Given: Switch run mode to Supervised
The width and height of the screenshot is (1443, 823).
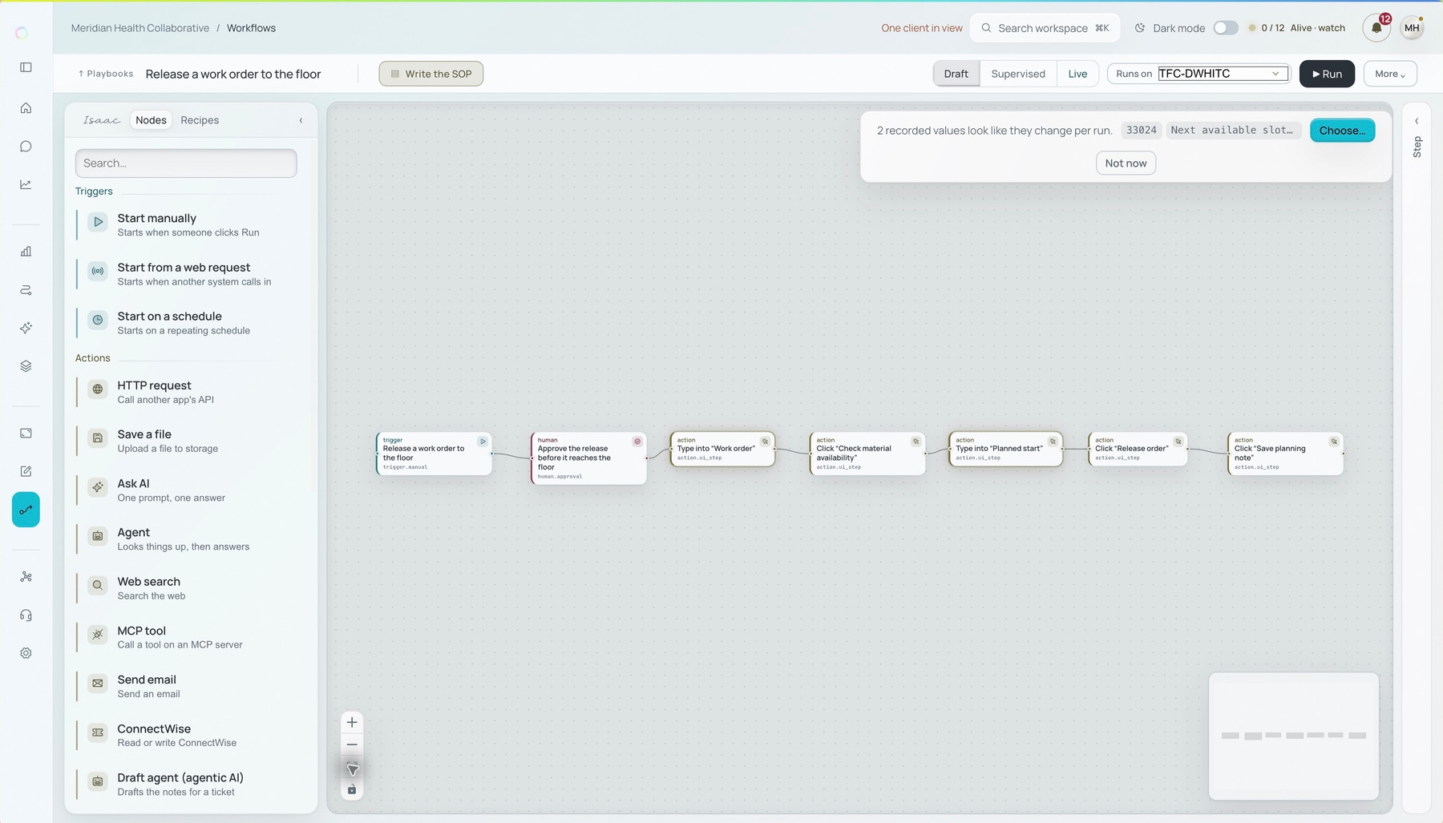Looking at the screenshot, I should click(1018, 74).
